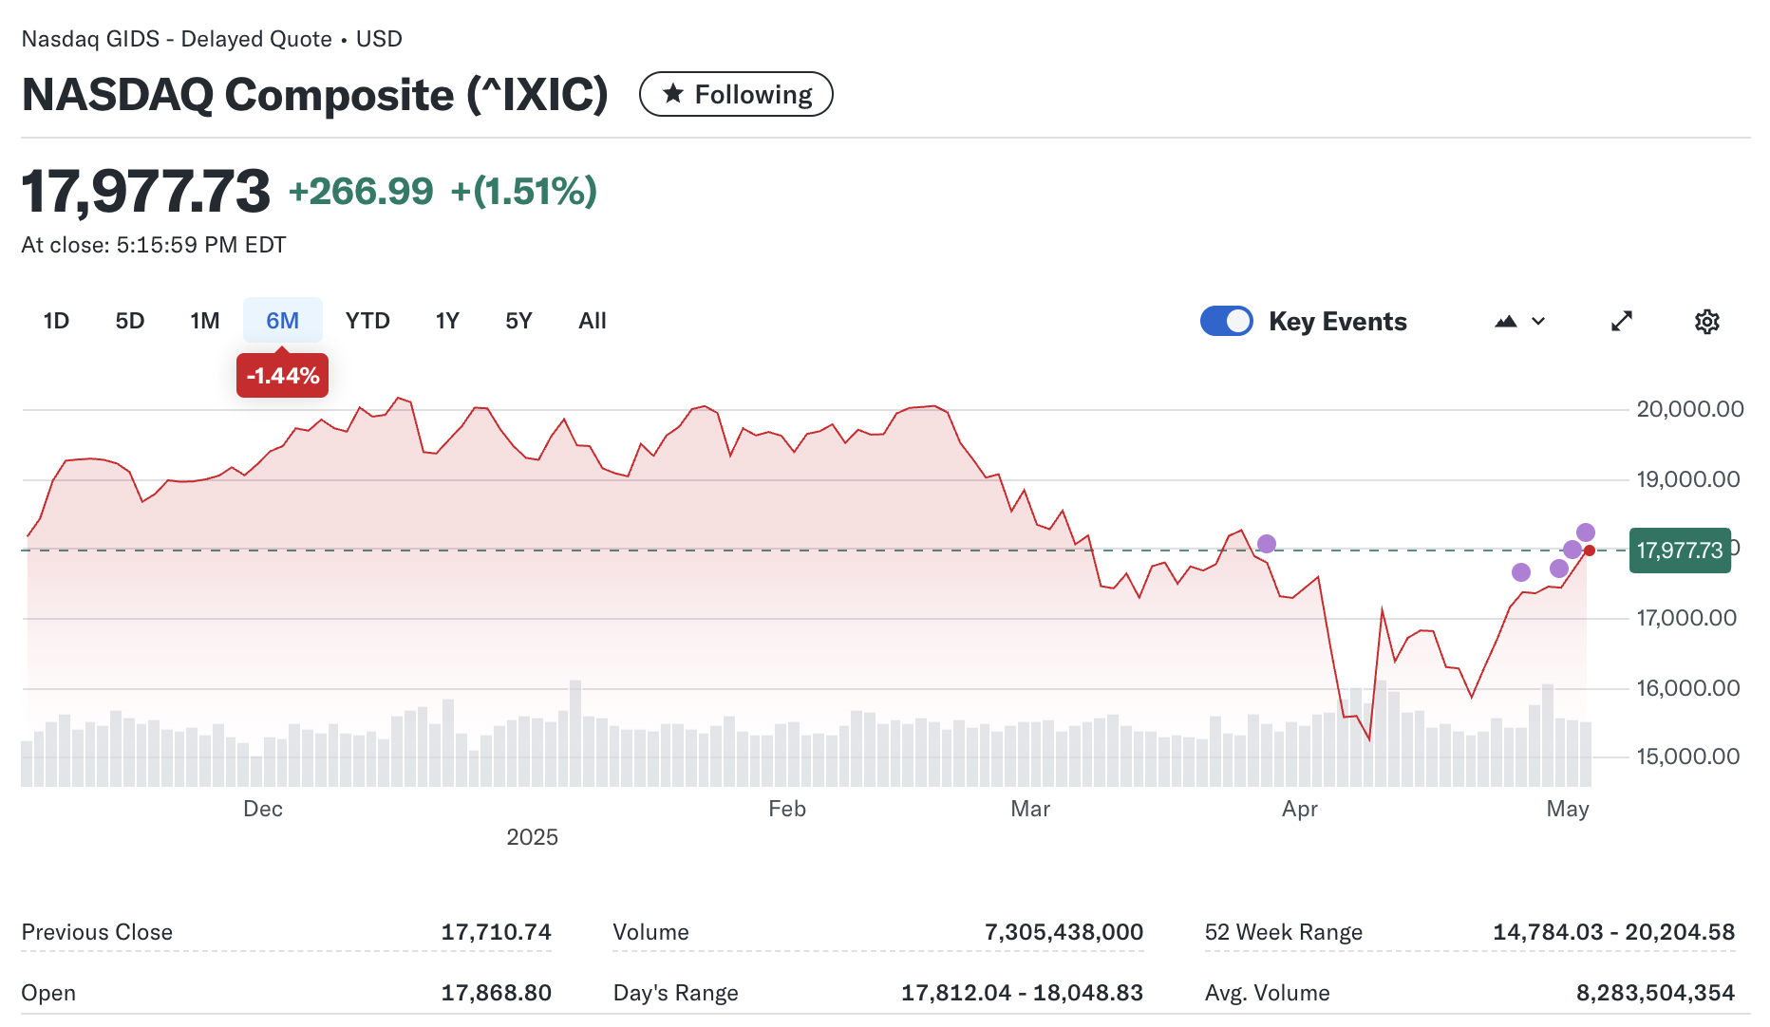Open chart settings gear icon
Screen dimensions: 1770x1027
pos(1706,322)
